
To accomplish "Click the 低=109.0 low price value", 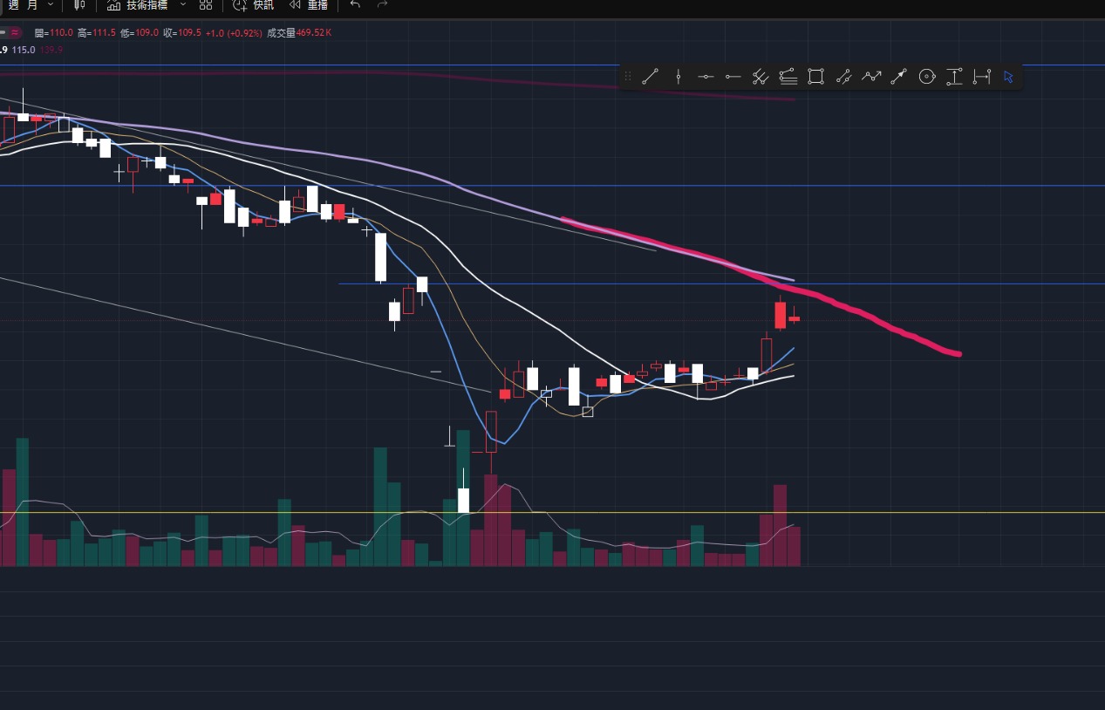I will coord(140,32).
